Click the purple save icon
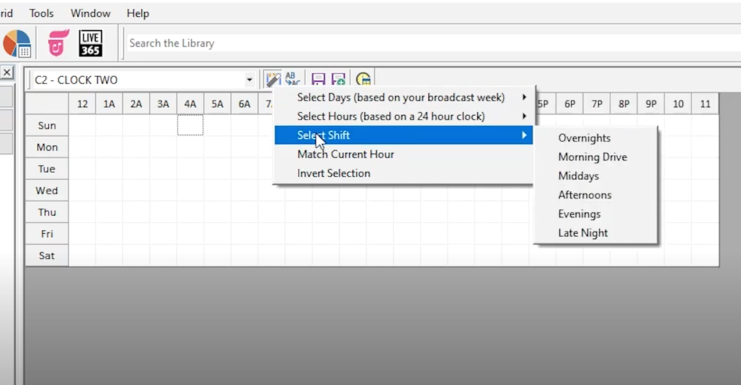The image size is (741, 385). (318, 80)
